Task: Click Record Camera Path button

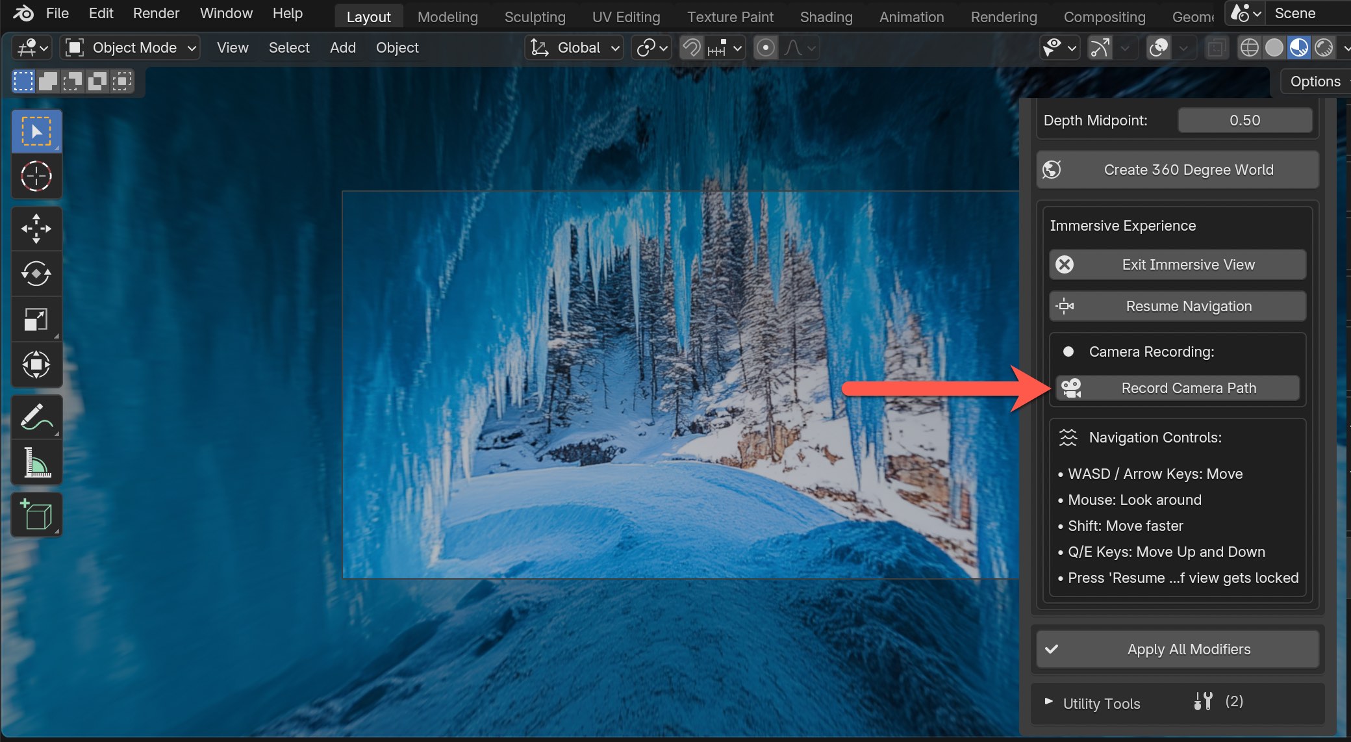Action: pyautogui.click(x=1178, y=388)
